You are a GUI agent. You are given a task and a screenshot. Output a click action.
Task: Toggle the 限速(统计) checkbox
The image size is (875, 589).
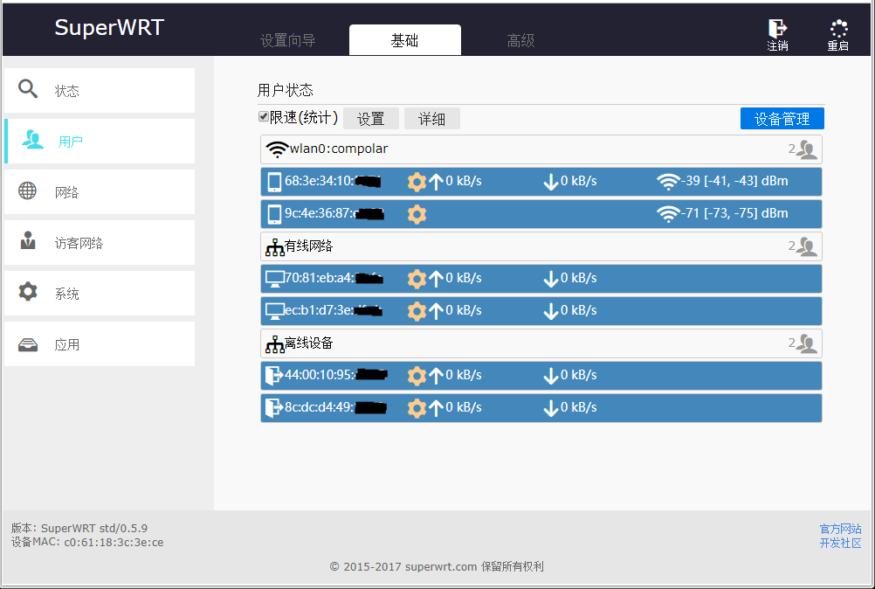click(x=264, y=117)
